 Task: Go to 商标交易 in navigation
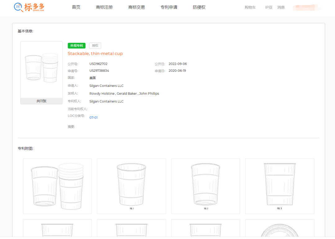[136, 7]
